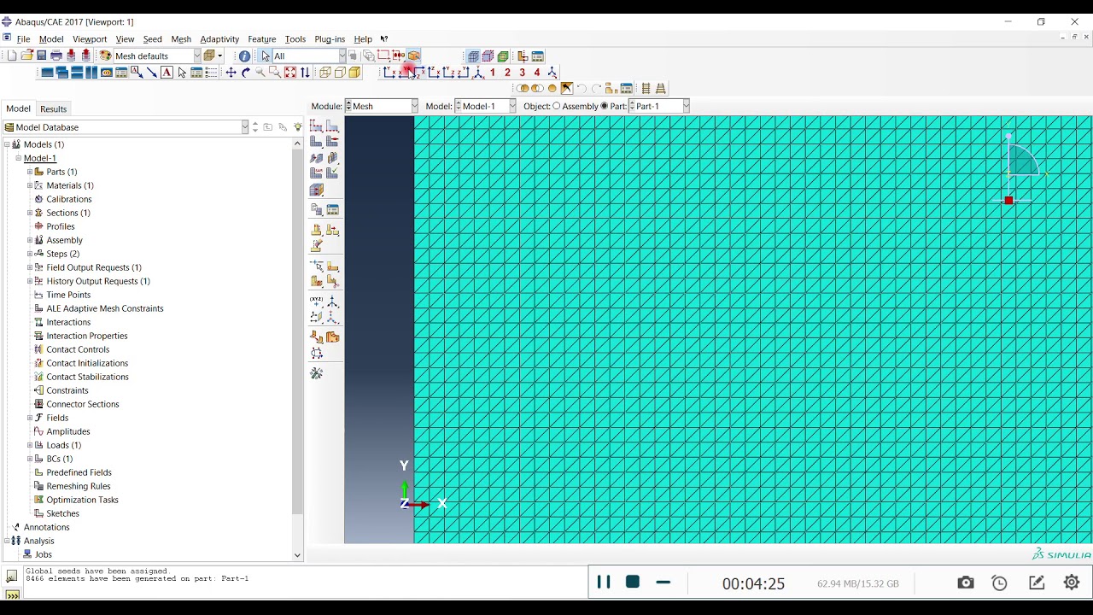Open the Adaptivity menu
This screenshot has height=615, width=1093.
(x=219, y=39)
